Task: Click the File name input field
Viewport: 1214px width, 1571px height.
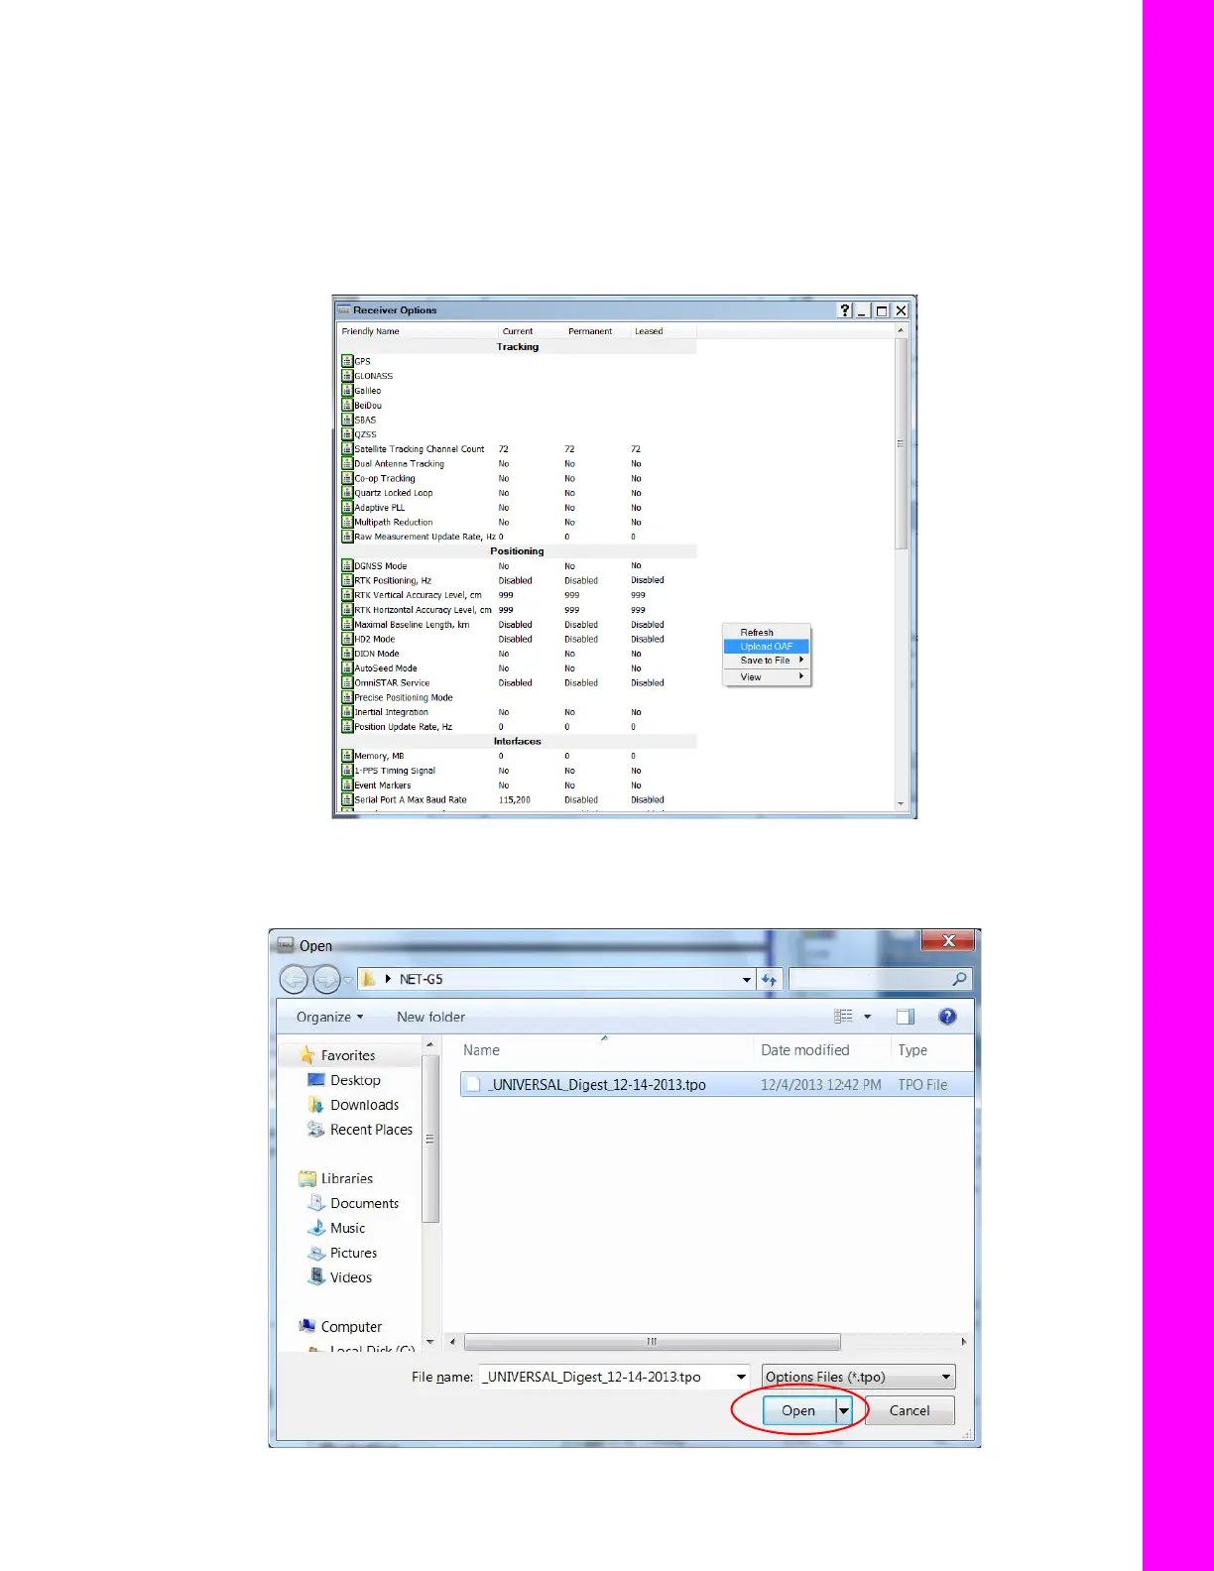Action: click(x=606, y=1377)
